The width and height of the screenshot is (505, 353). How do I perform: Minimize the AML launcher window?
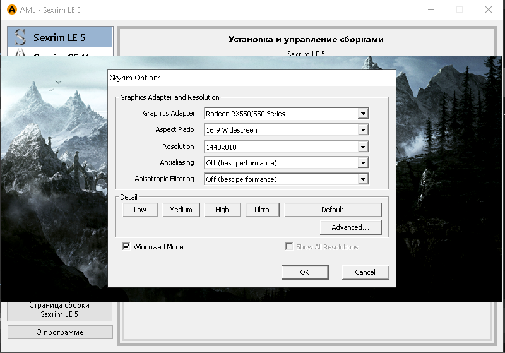(x=431, y=9)
